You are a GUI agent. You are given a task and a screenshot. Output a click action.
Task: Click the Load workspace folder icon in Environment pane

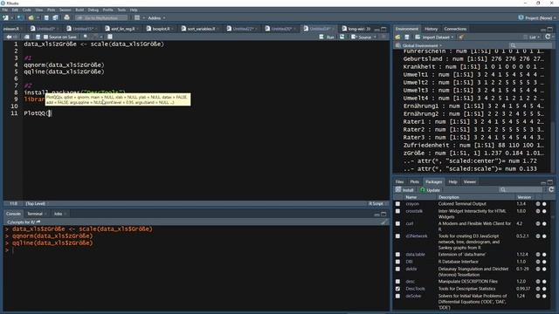398,37
